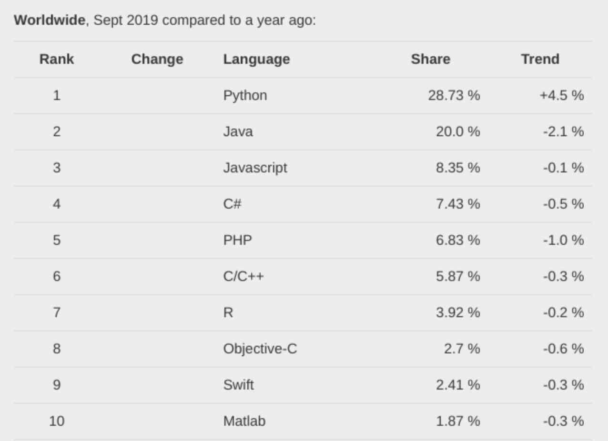Click the bold Worldwide heading text

tap(50, 21)
